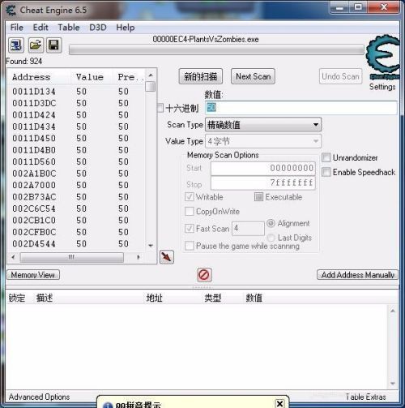Toggle the Fast Scan checkbox
The width and height of the screenshot is (405, 408).
[x=190, y=229]
